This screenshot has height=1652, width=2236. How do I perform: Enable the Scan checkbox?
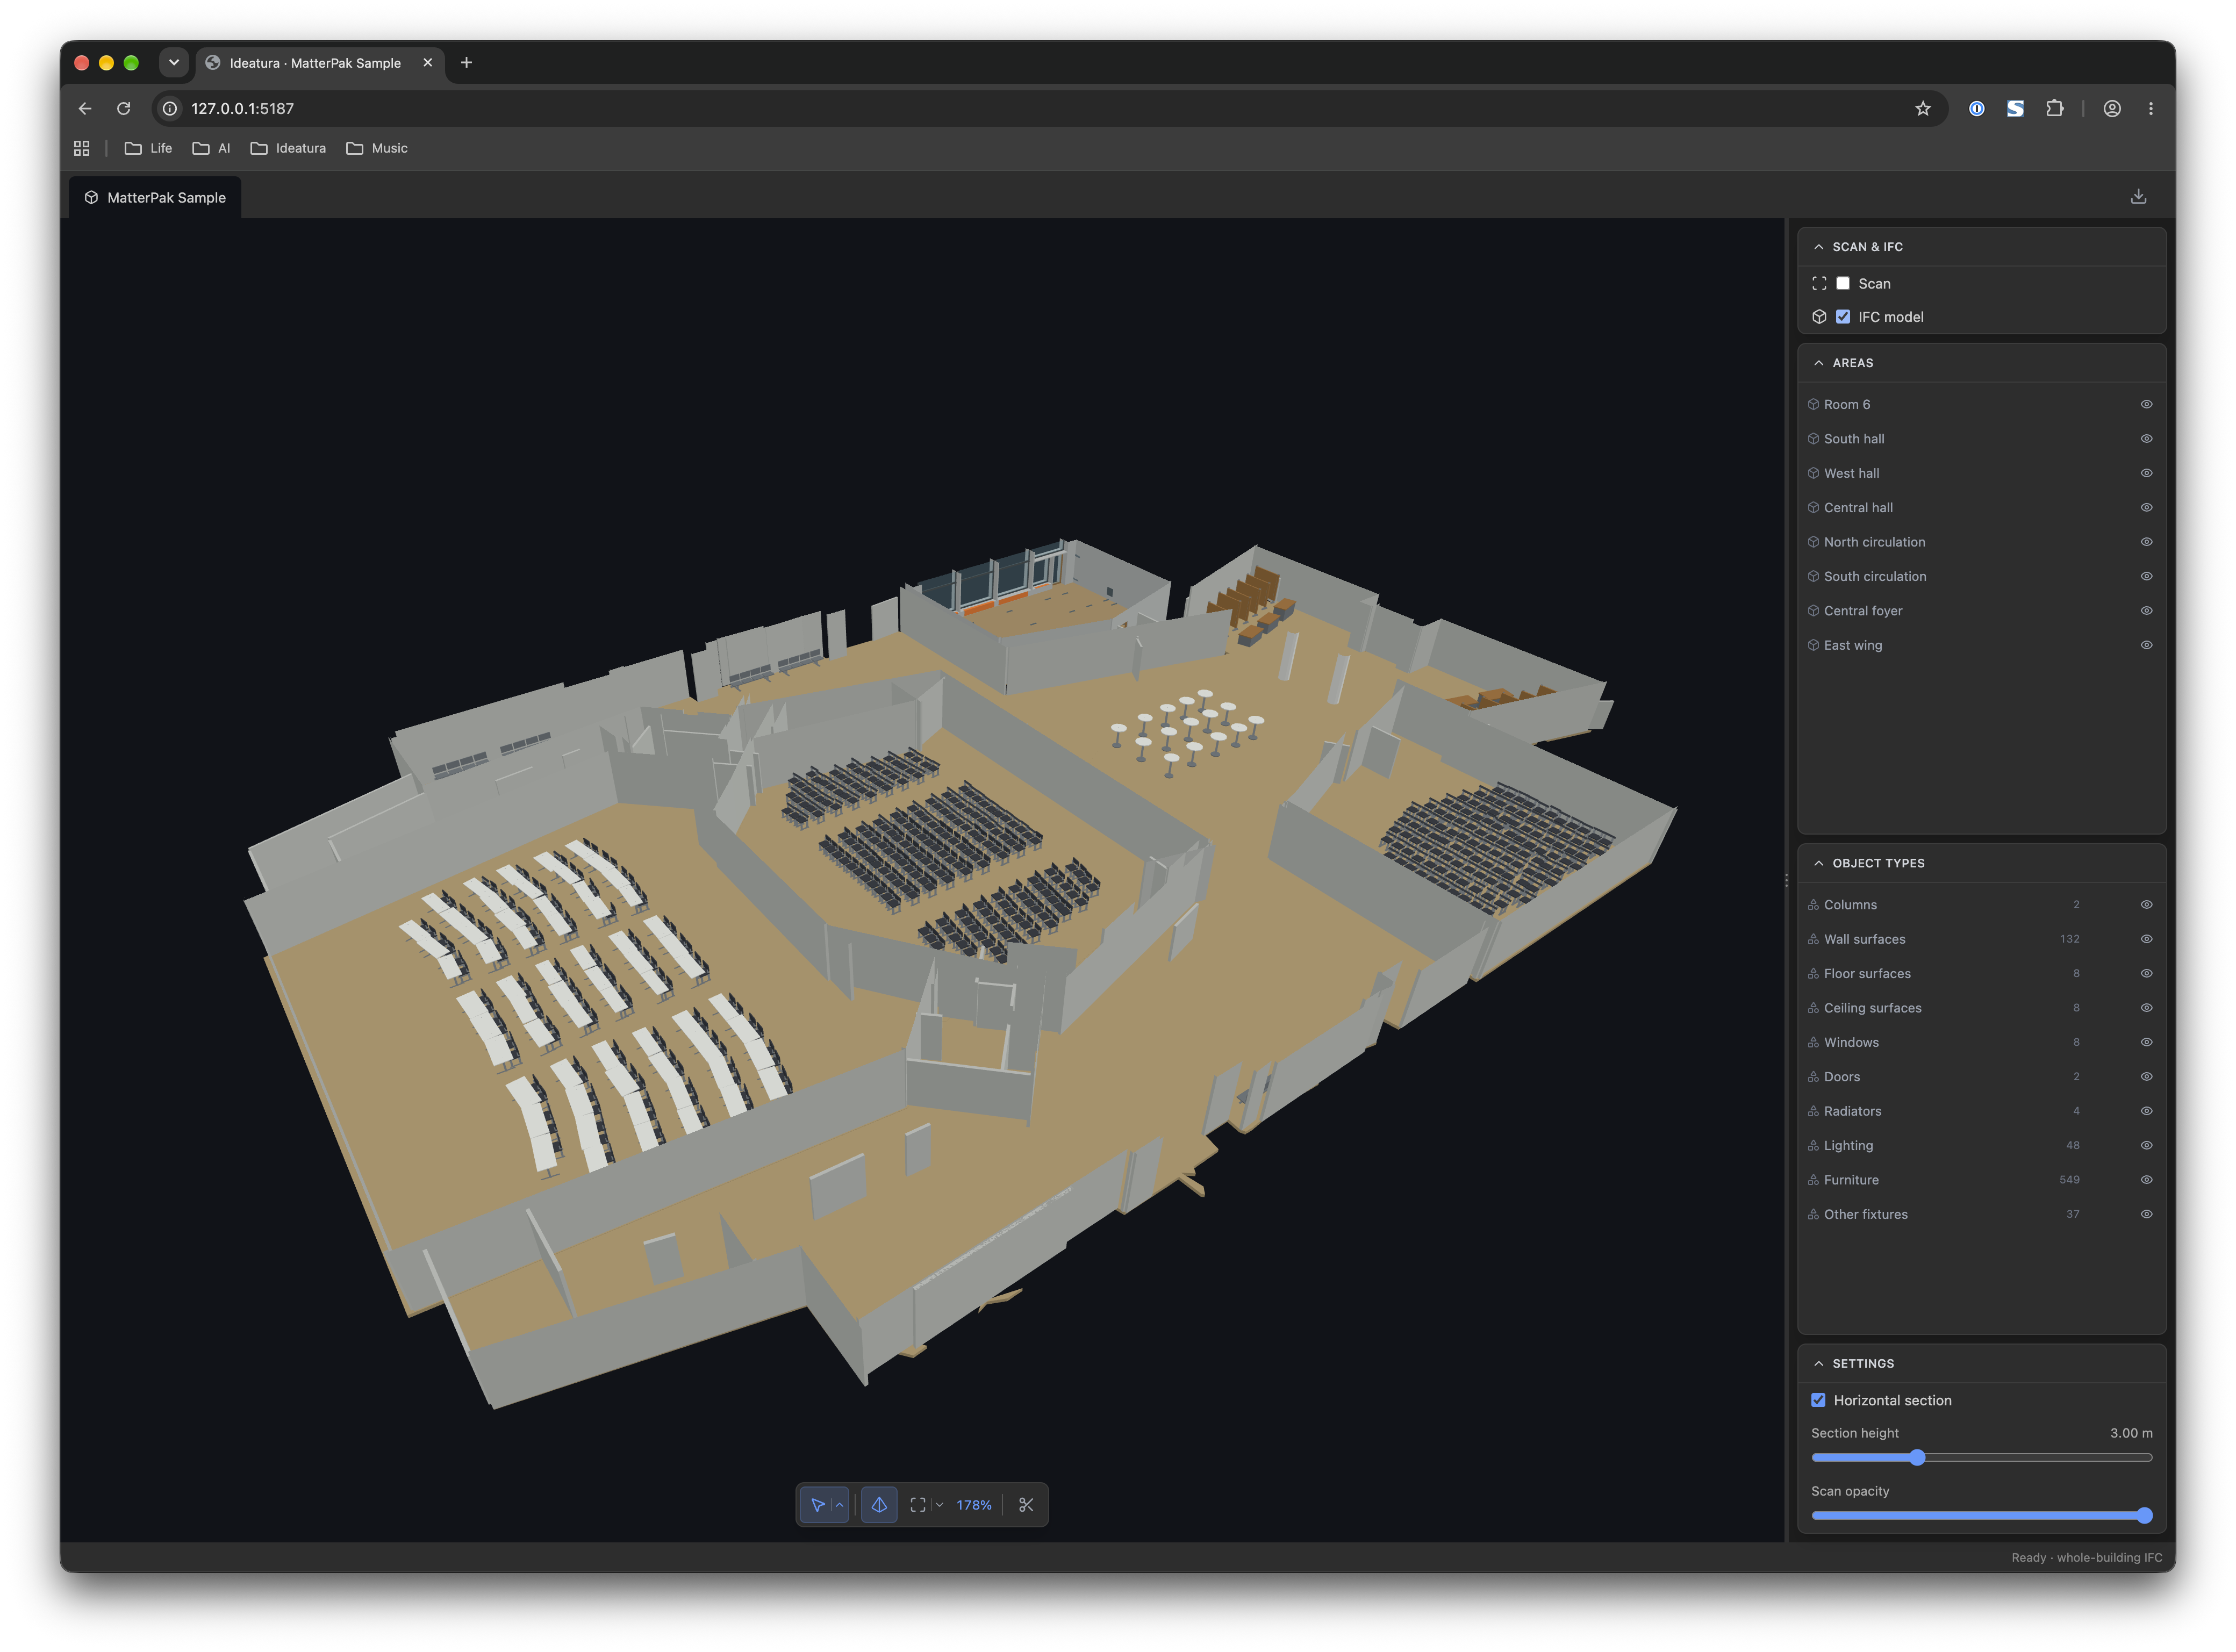[1843, 284]
